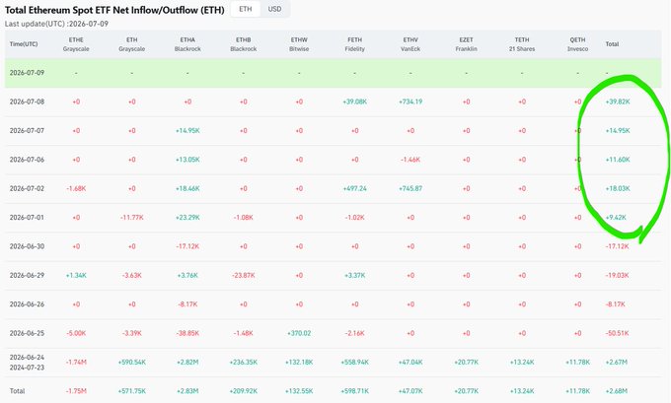
Task: Click the +1.34K ETHE value
Action: pyautogui.click(x=76, y=275)
